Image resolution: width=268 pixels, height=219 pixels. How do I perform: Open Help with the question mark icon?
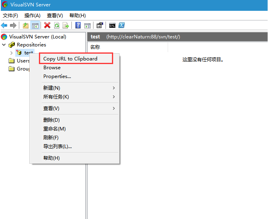pyautogui.click(x=78, y=25)
